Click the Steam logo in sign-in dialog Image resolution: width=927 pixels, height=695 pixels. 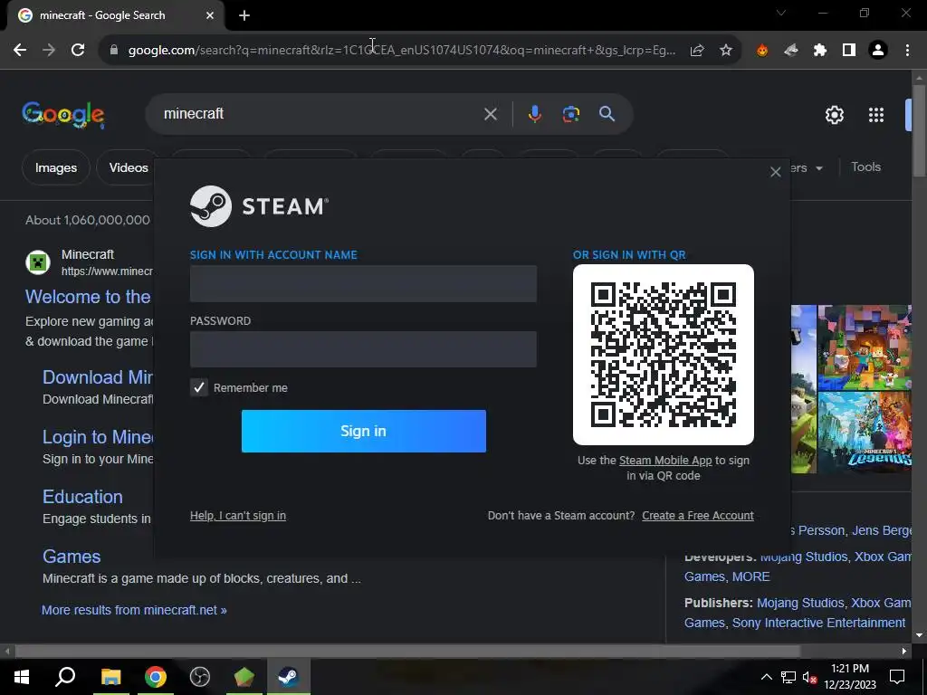[x=259, y=206]
